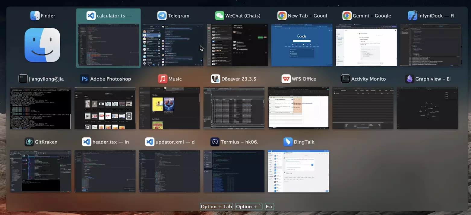Viewport: 471px width, 215px height.
Task: Click the Option + ` shortcut hint
Action: [249, 207]
